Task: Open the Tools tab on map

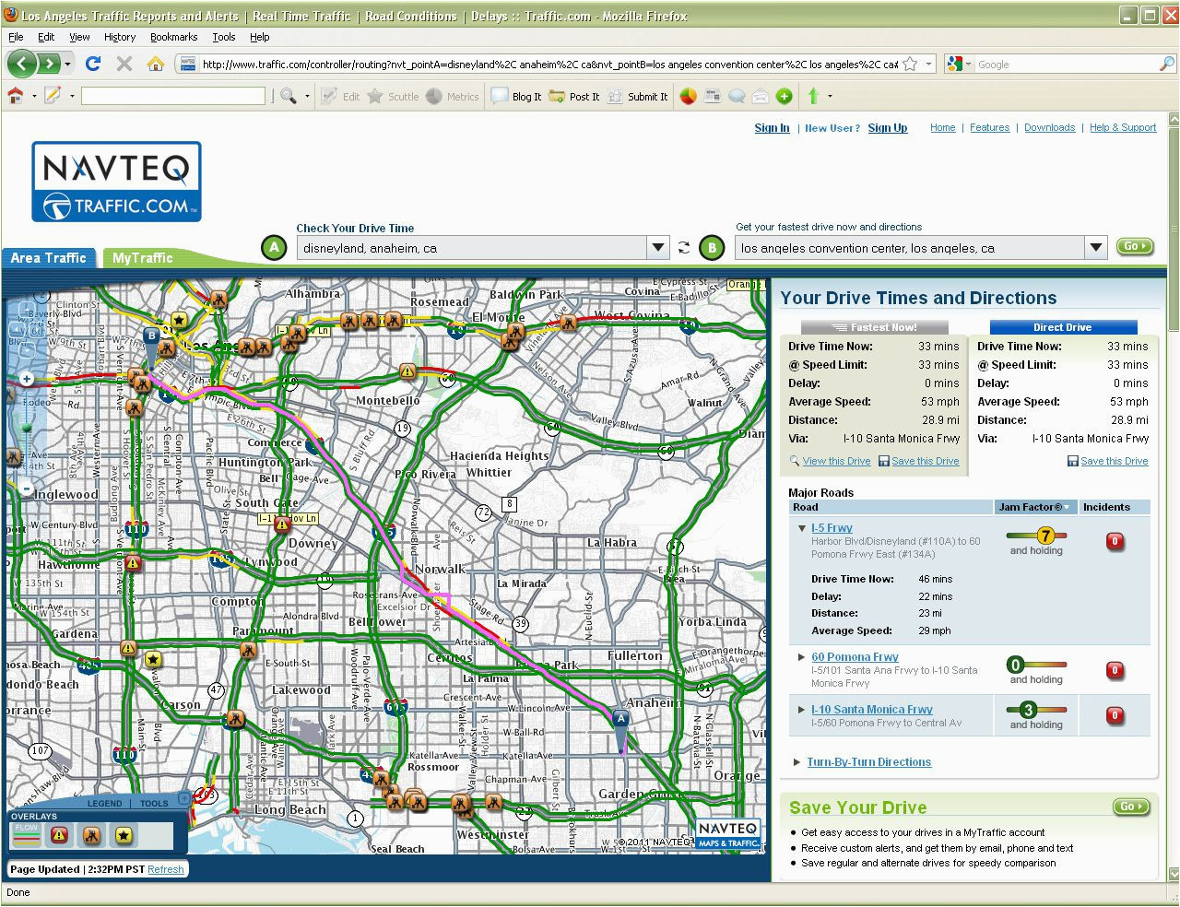Action: point(154,803)
